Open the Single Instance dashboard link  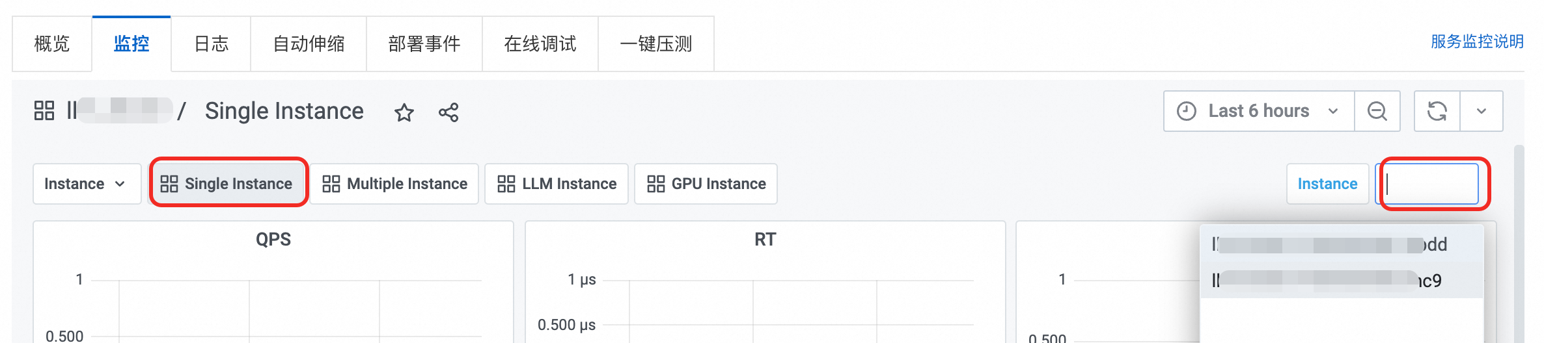[x=227, y=184]
